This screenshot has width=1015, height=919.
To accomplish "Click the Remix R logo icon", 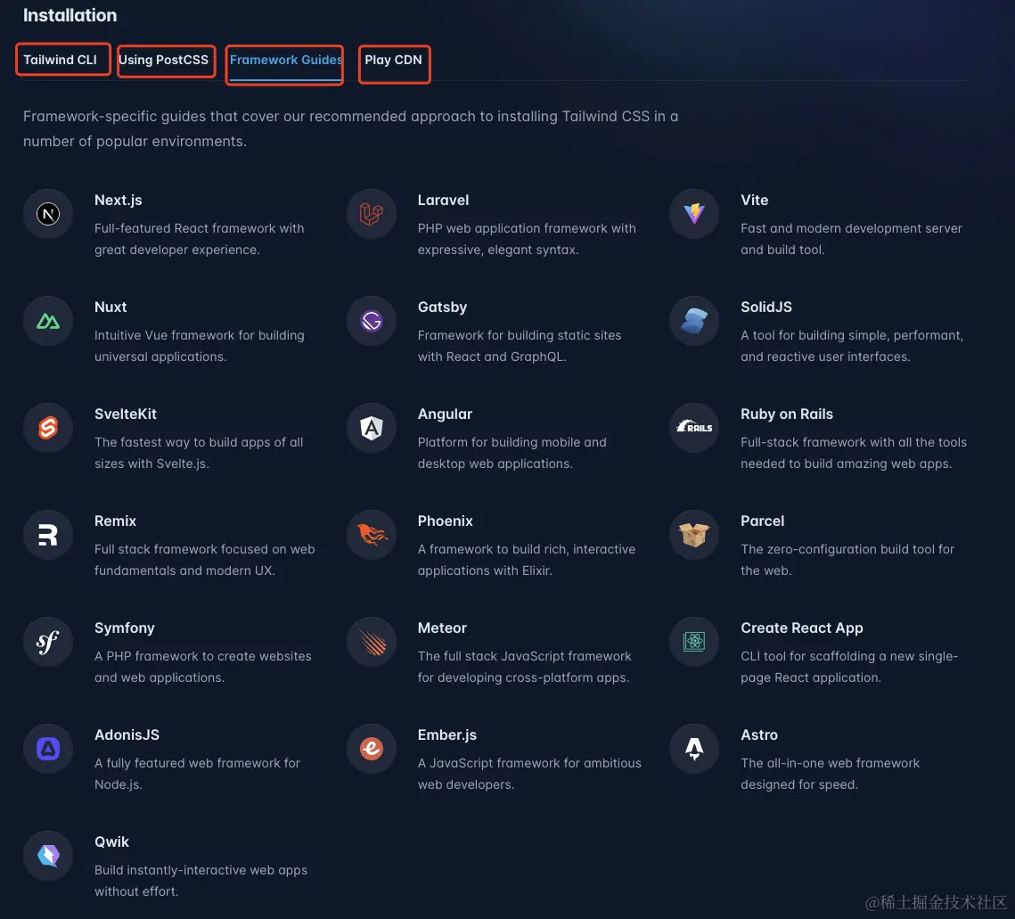I will point(48,534).
